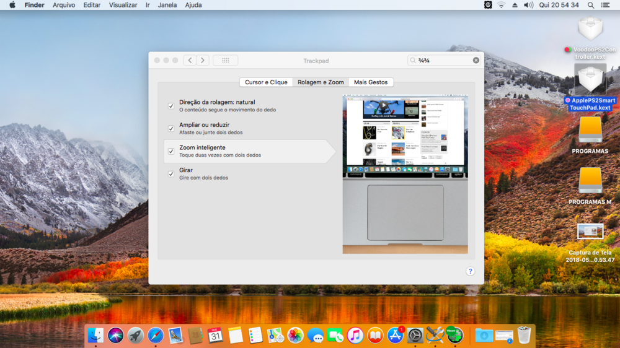Open Safari from the Dock
The image size is (620, 348).
click(x=156, y=336)
